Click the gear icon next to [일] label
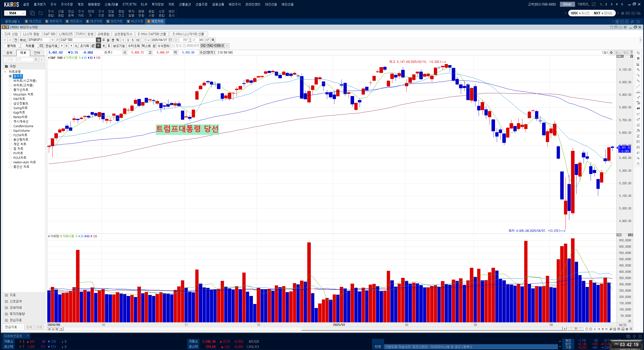Image resolution: width=644 pixels, height=350 pixels. (611, 53)
